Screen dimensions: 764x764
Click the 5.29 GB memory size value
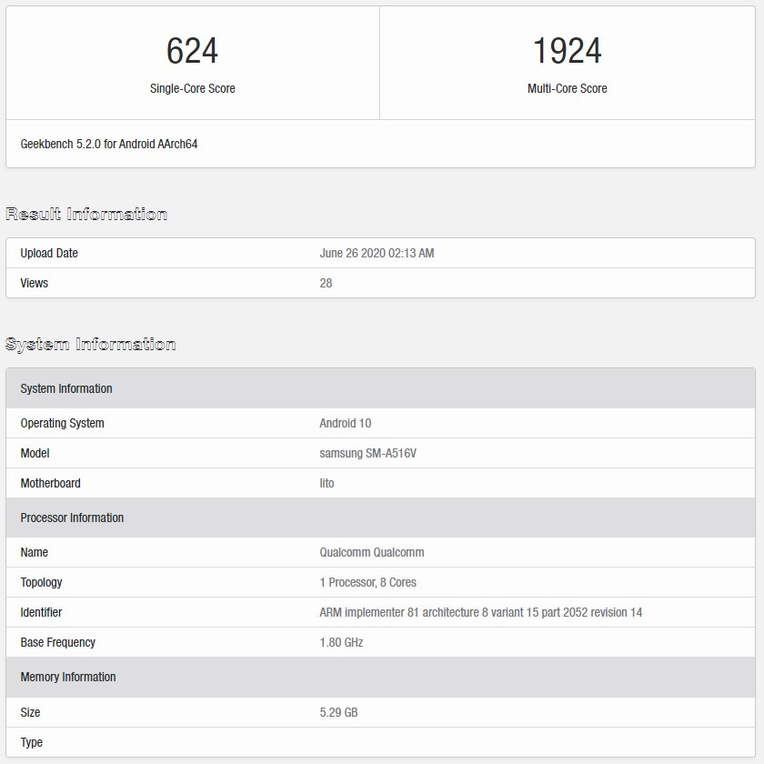point(338,712)
